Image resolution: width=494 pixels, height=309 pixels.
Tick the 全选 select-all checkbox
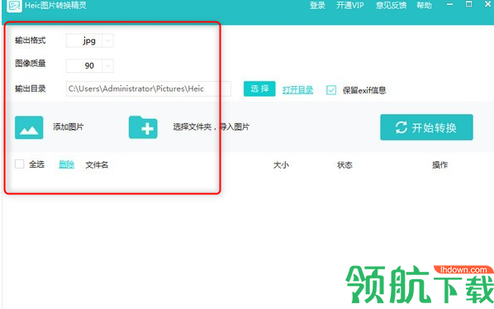coord(20,164)
